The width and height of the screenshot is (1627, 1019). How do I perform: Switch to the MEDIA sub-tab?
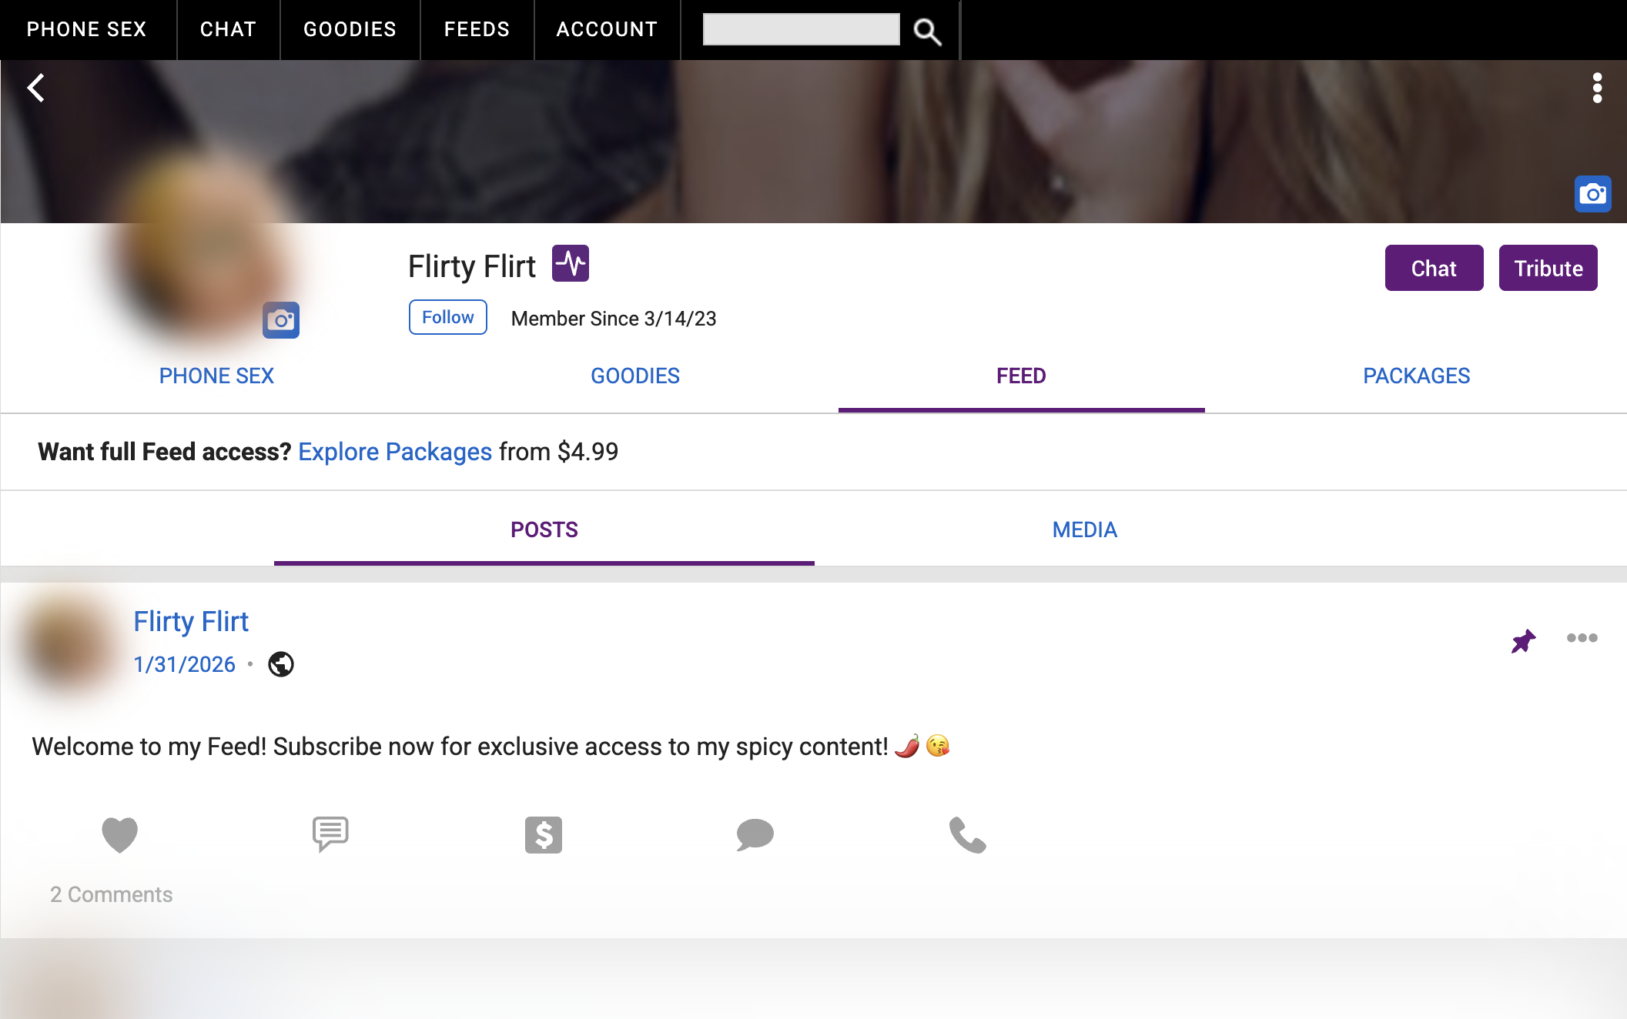tap(1084, 530)
